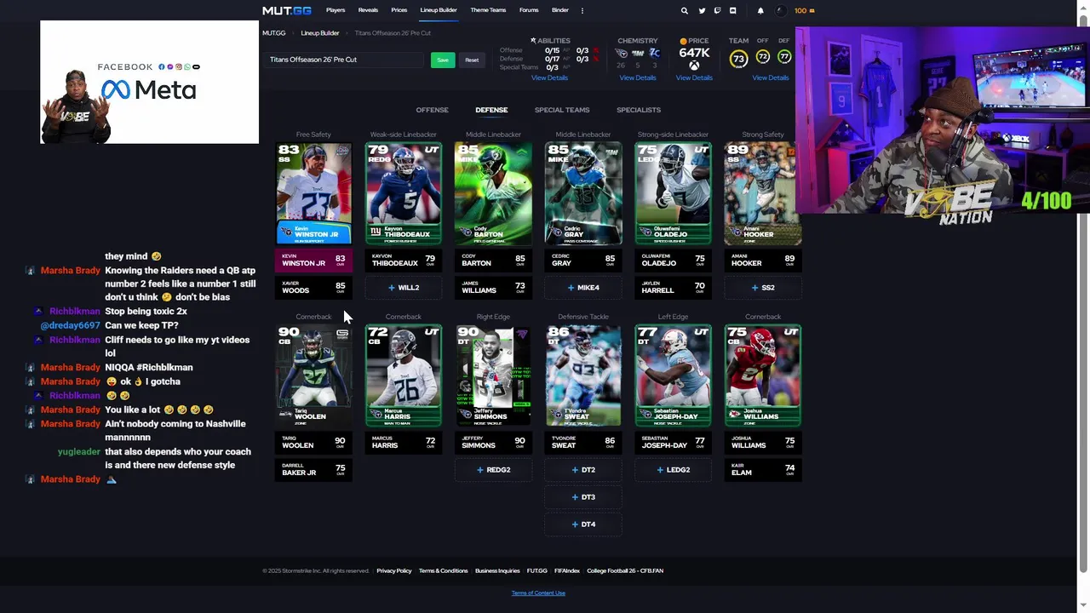
Task: Add a LEDG2 left edge slot
Action: (673, 470)
